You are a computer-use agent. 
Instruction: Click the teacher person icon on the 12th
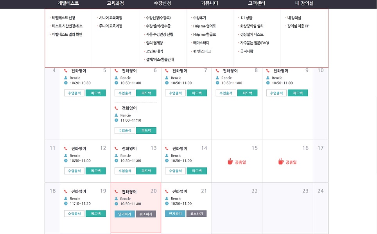coord(66,156)
